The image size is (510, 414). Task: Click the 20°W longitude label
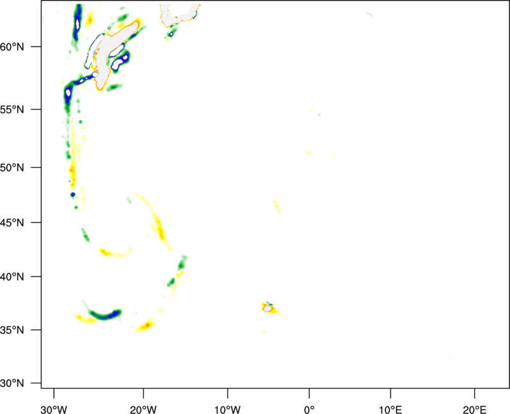coord(143,410)
